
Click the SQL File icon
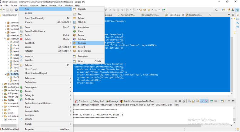click(x=74, y=22)
